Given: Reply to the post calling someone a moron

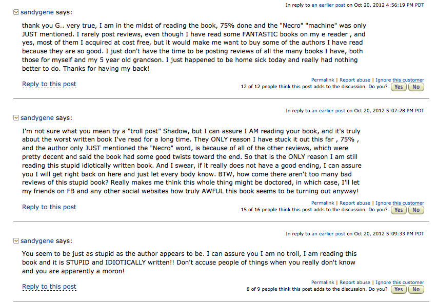Looking at the screenshot, I should [49, 287].
